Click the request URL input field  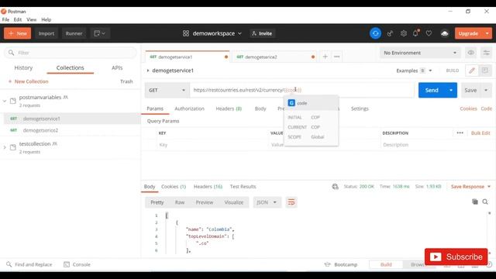point(302,90)
